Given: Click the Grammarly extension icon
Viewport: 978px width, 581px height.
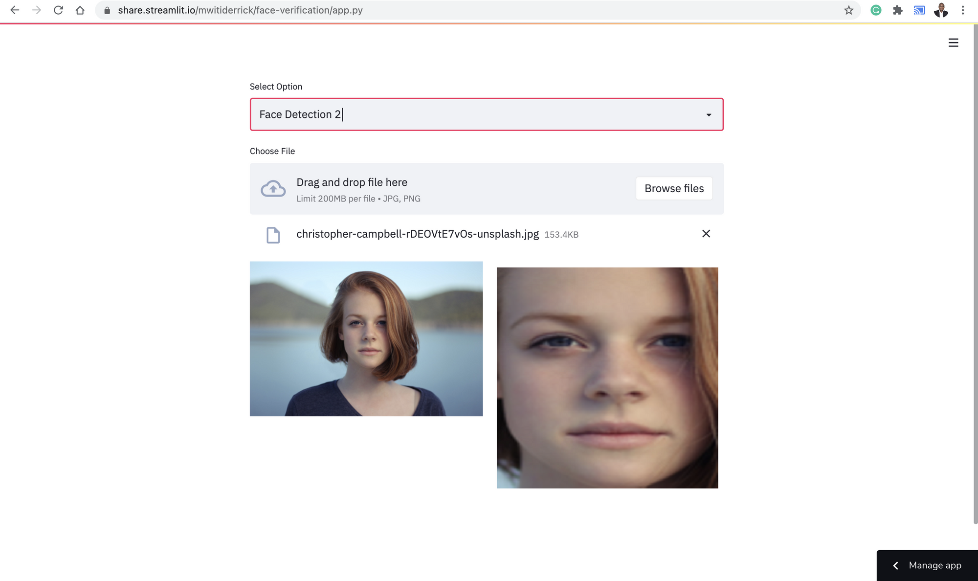Looking at the screenshot, I should point(876,10).
